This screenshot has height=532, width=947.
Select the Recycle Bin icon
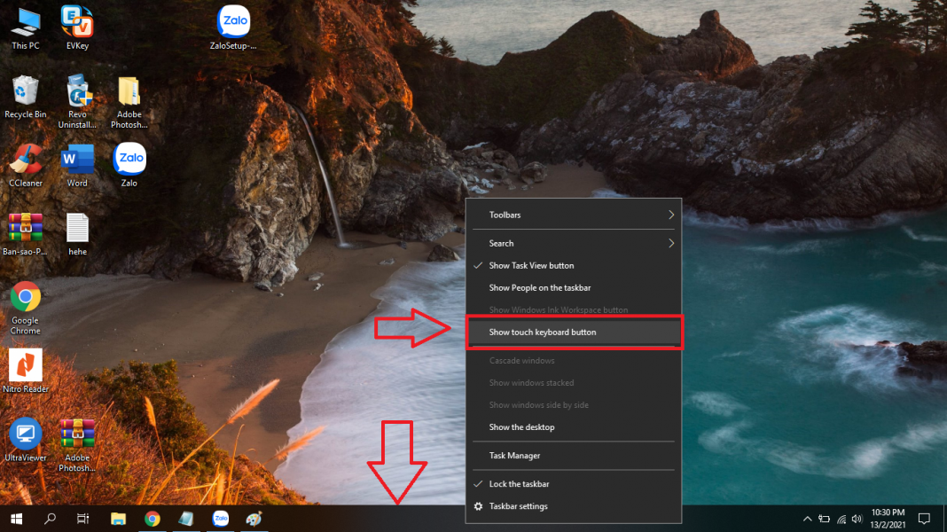point(26,94)
